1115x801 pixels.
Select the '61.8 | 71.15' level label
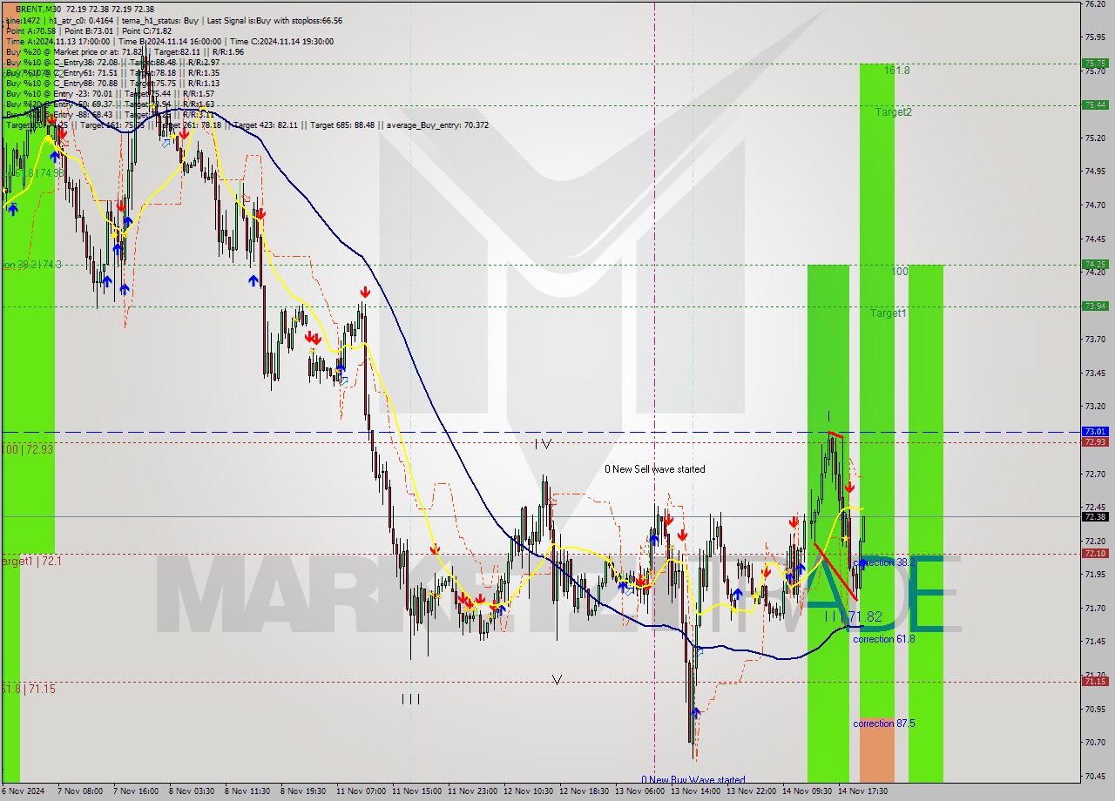[29, 689]
